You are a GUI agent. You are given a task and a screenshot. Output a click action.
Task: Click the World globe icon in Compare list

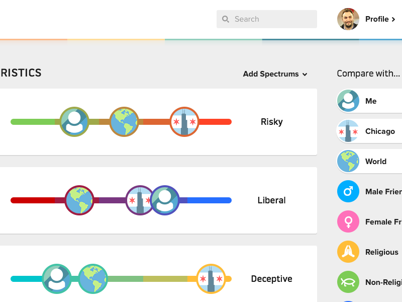[x=348, y=161]
